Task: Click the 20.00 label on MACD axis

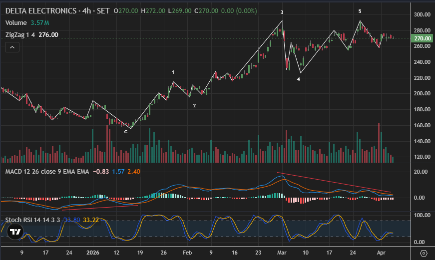Action: [x=421, y=172]
